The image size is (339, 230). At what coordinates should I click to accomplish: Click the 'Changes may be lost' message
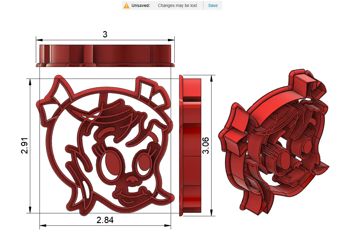[177, 6]
